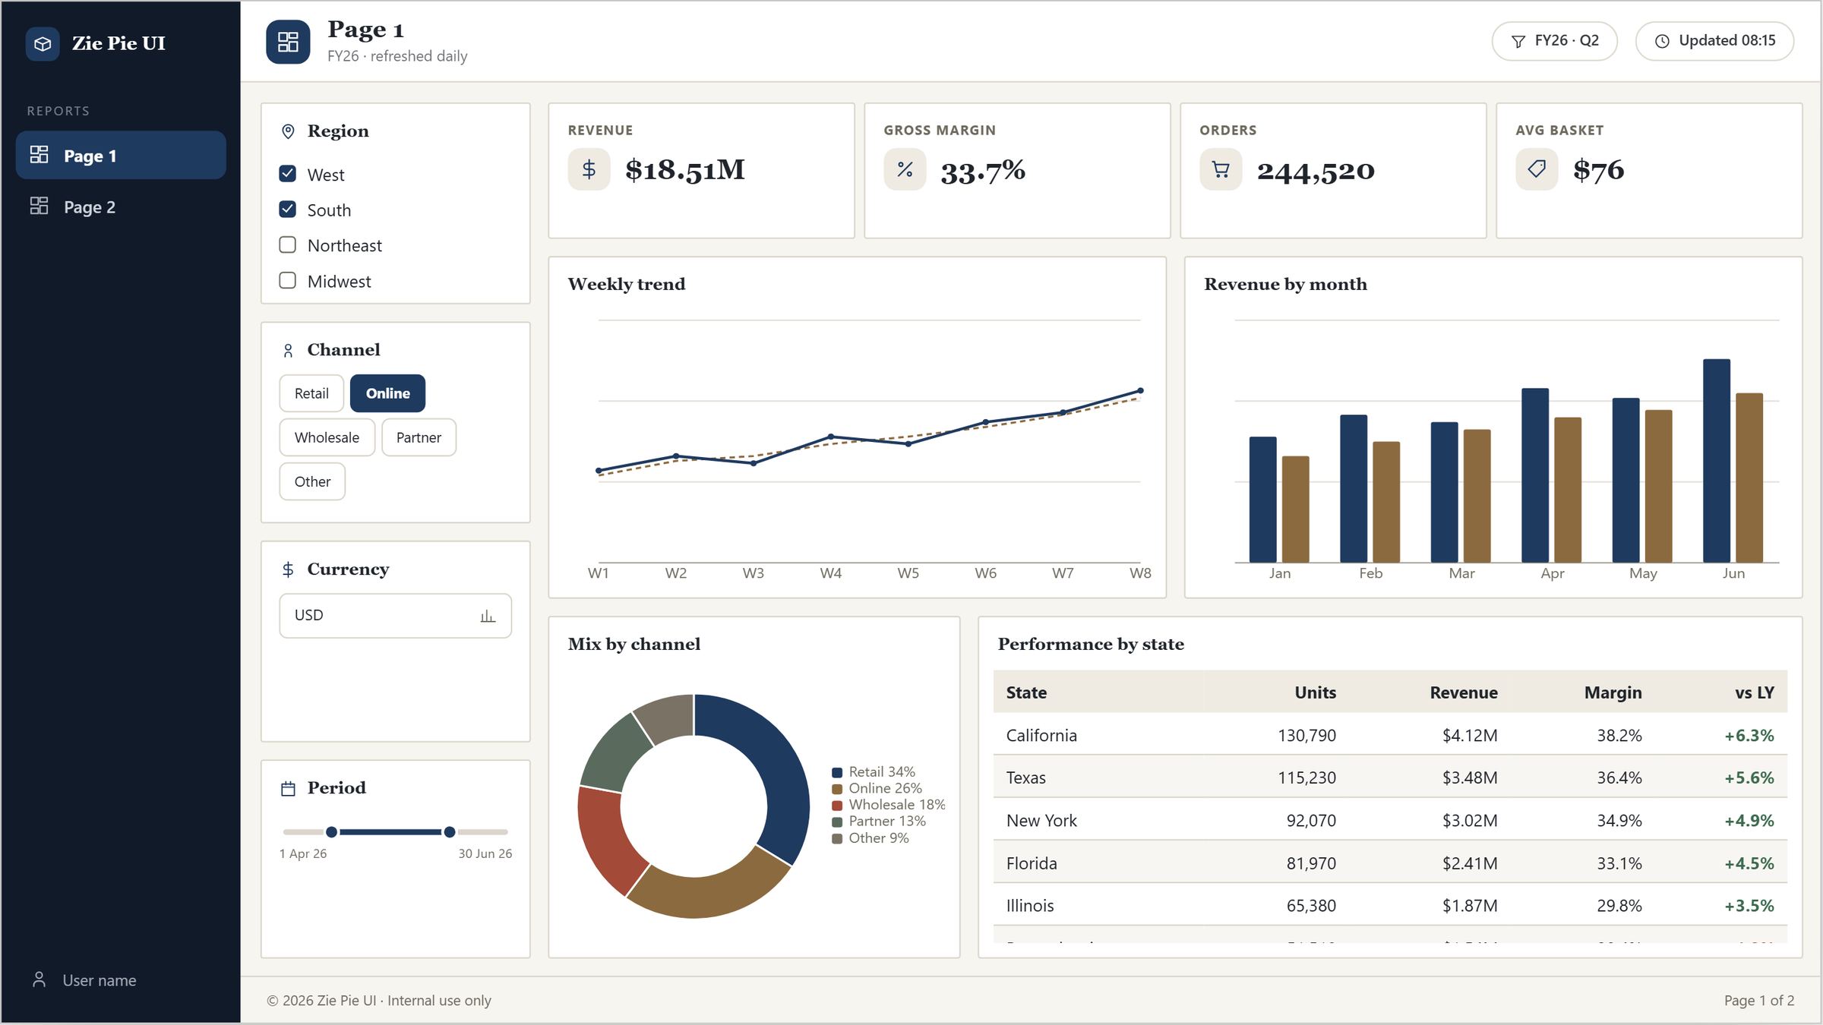Sort table by the vs LY column header

tap(1754, 692)
